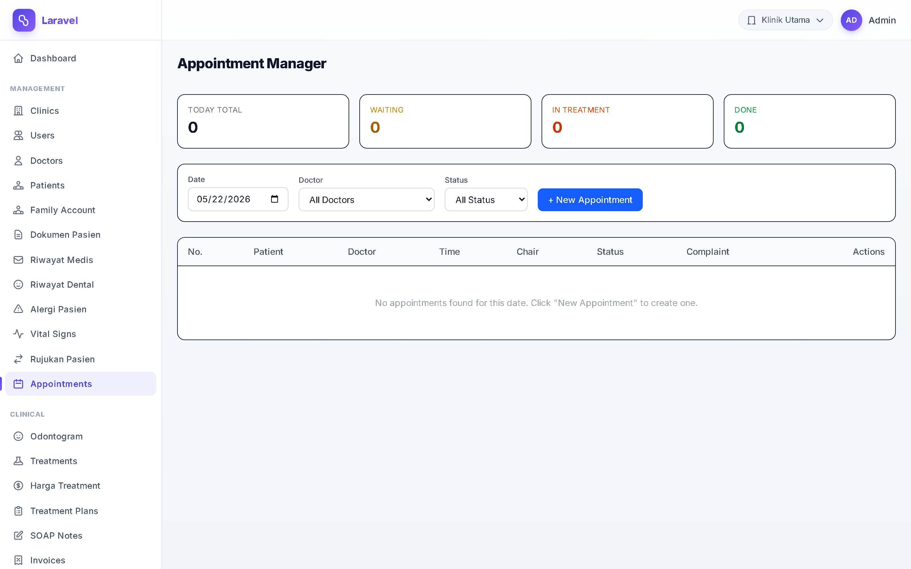The image size is (911, 569).
Task: Select Appointments in sidebar
Action: (x=81, y=384)
